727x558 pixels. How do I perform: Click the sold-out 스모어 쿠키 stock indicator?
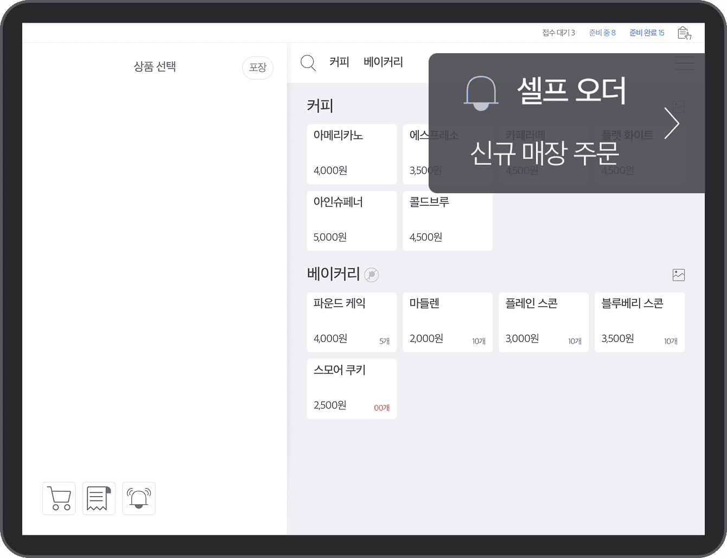[381, 408]
